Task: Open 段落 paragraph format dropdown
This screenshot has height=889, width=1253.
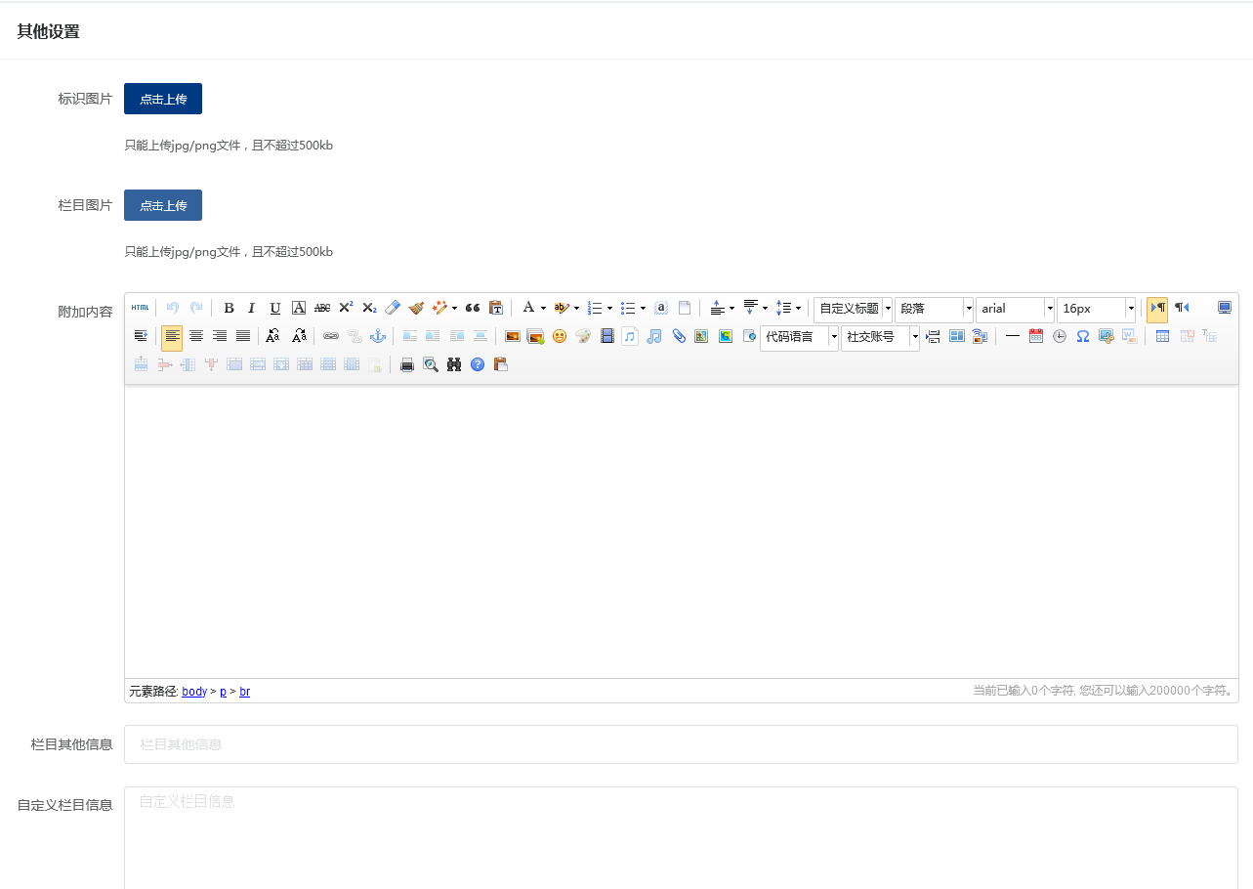Action: pos(935,310)
